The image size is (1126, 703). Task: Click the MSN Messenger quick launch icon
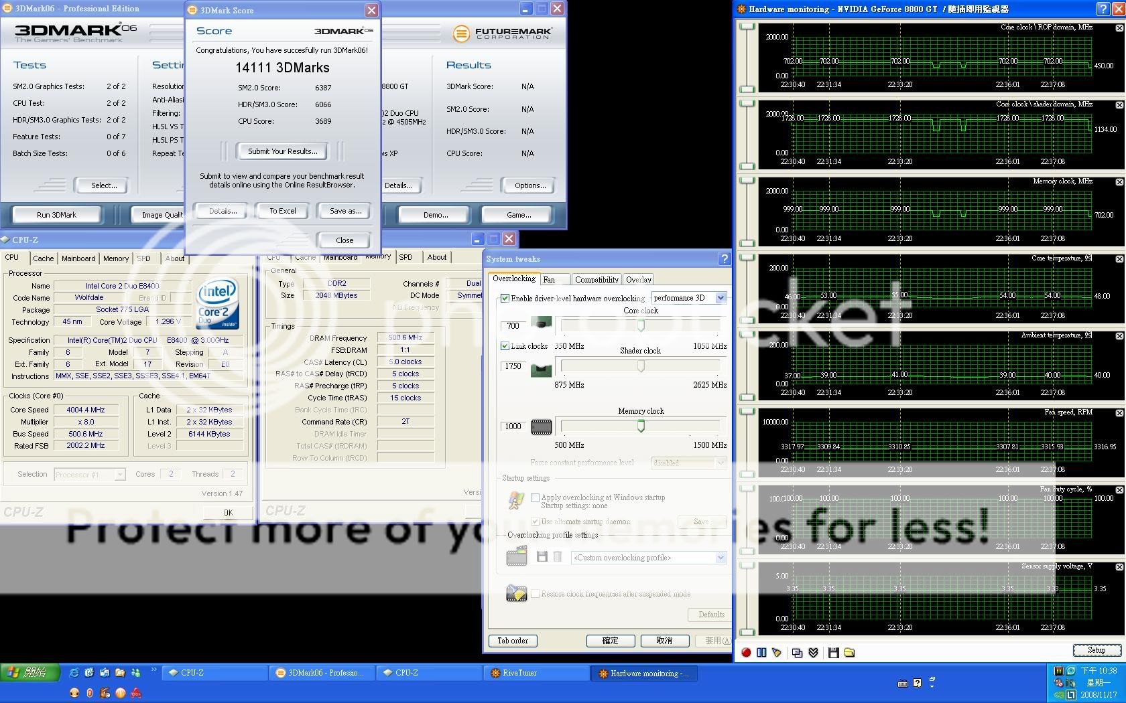[136, 672]
